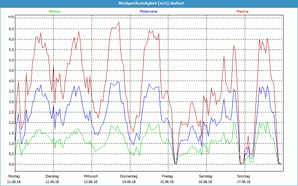The width and height of the screenshot is (298, 186).
Task: Click the '13.06.18' date label
Action: click(x=91, y=182)
